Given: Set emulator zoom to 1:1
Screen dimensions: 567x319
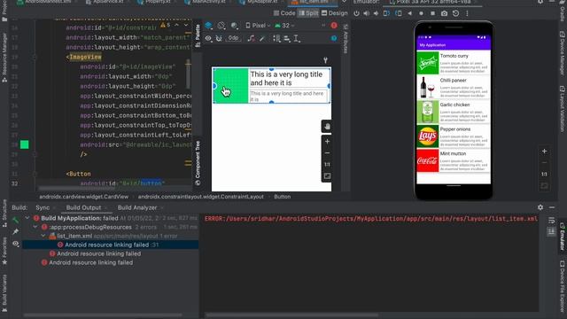Looking at the screenshot, I should point(544,174).
